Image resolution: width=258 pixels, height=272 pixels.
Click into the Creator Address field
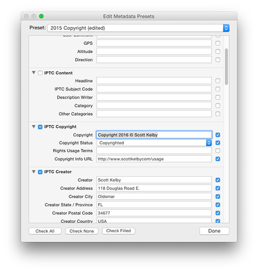(154, 188)
